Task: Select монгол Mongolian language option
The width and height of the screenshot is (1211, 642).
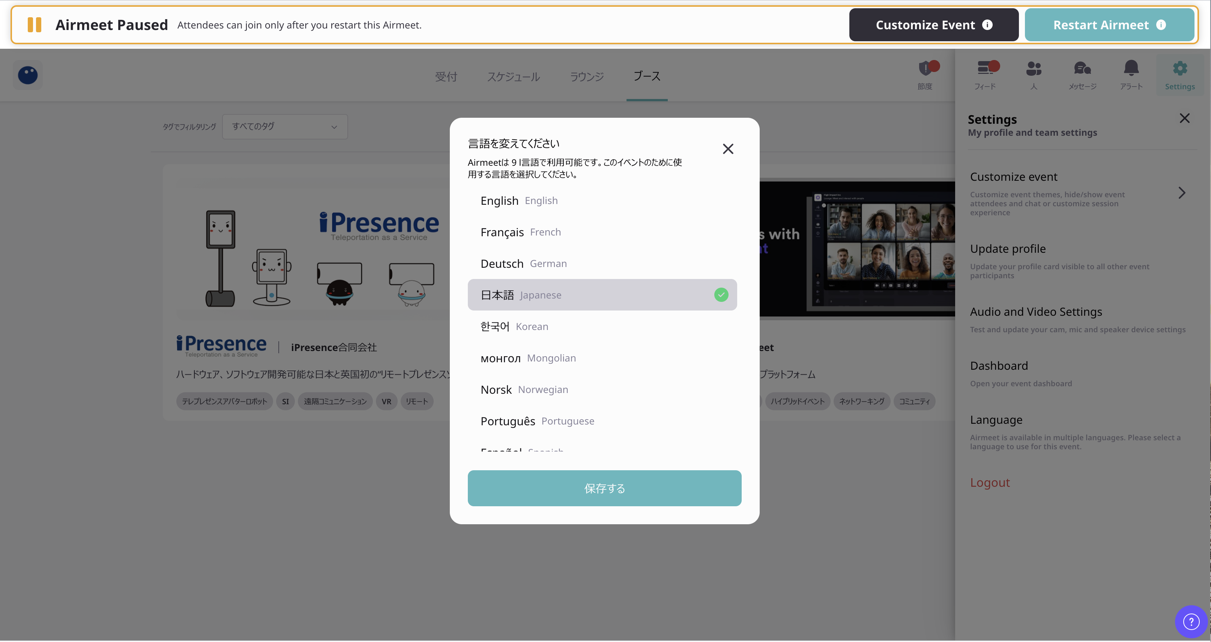Action: click(x=602, y=358)
